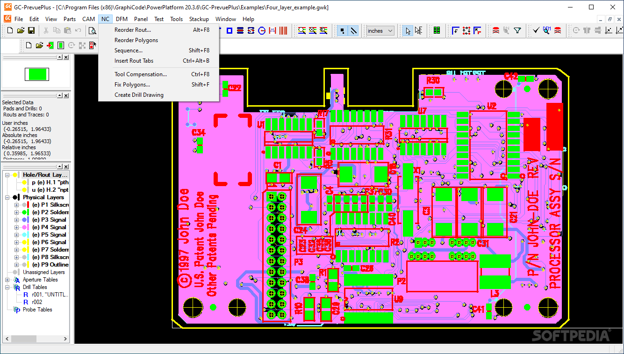Expand the P1 Silkscreen layer node
The image size is (624, 354).
pos(16,205)
